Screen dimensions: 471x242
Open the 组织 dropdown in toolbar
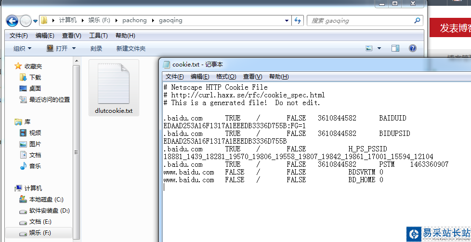(x=23, y=48)
